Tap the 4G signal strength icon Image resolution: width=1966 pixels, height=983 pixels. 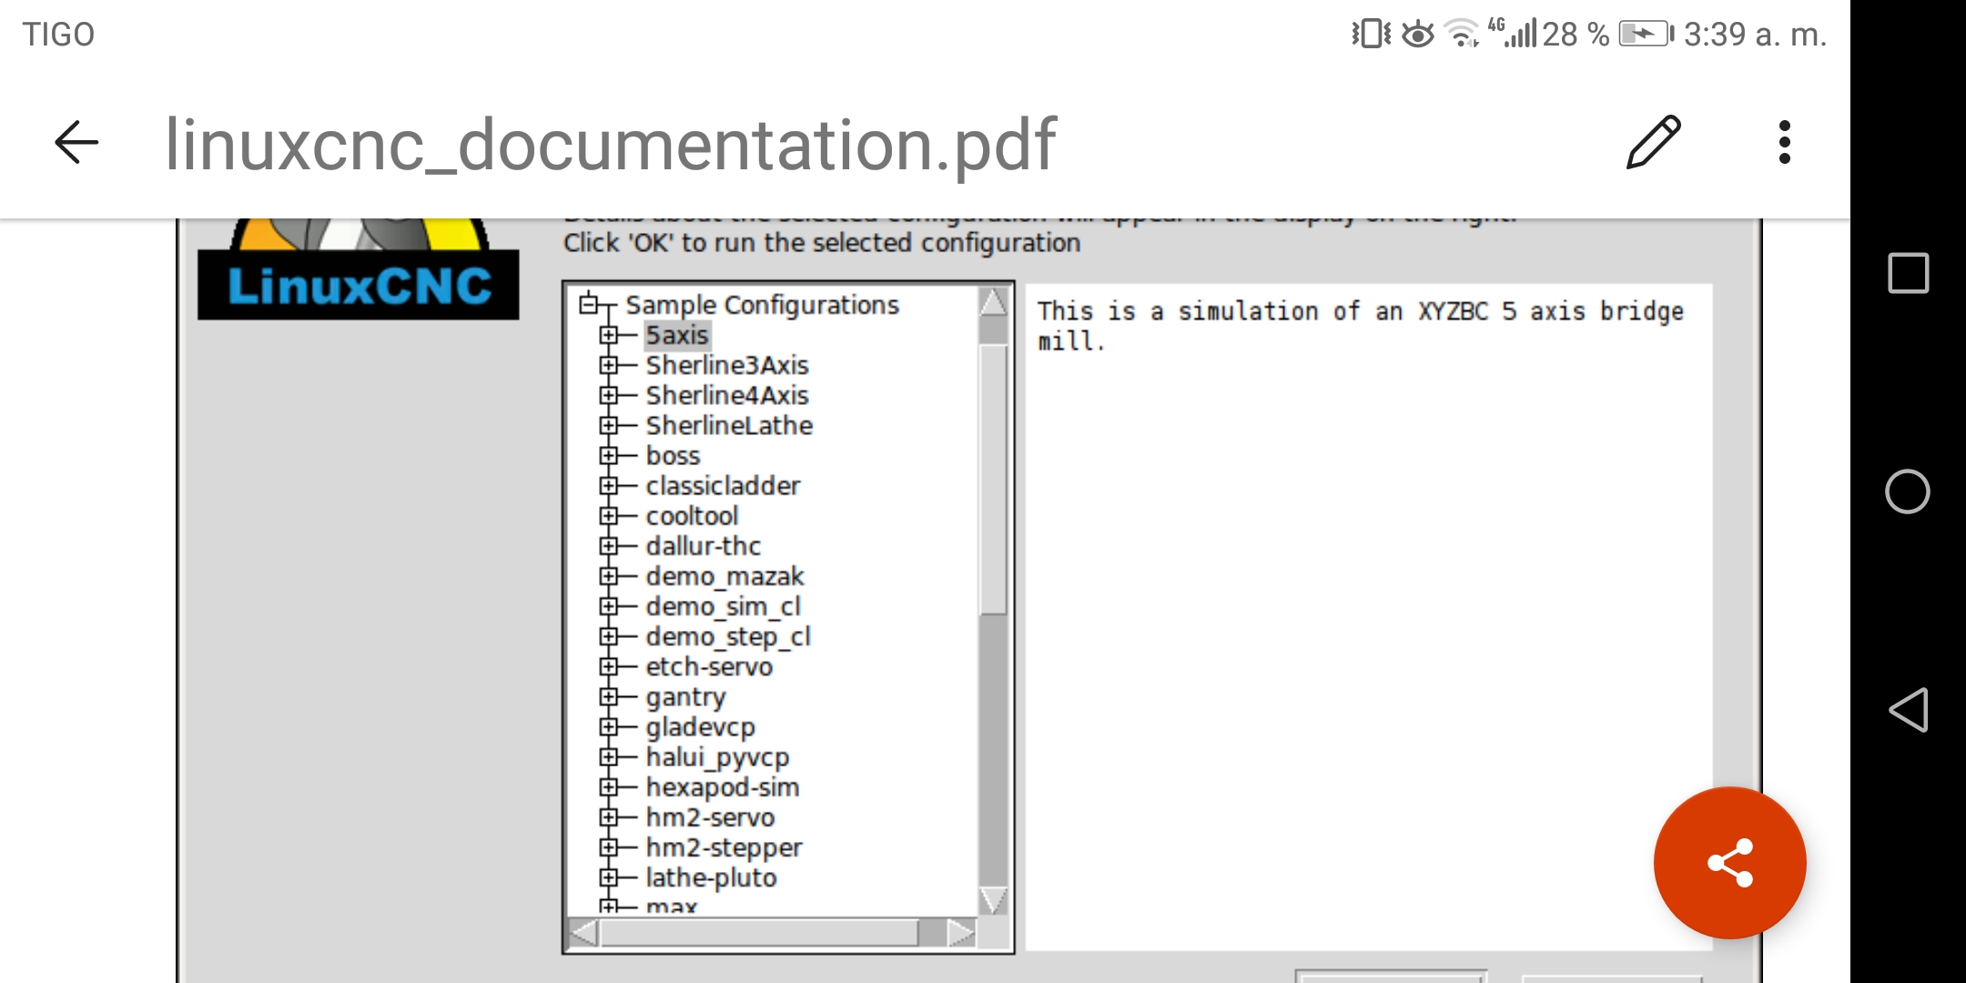pyautogui.click(x=1513, y=33)
